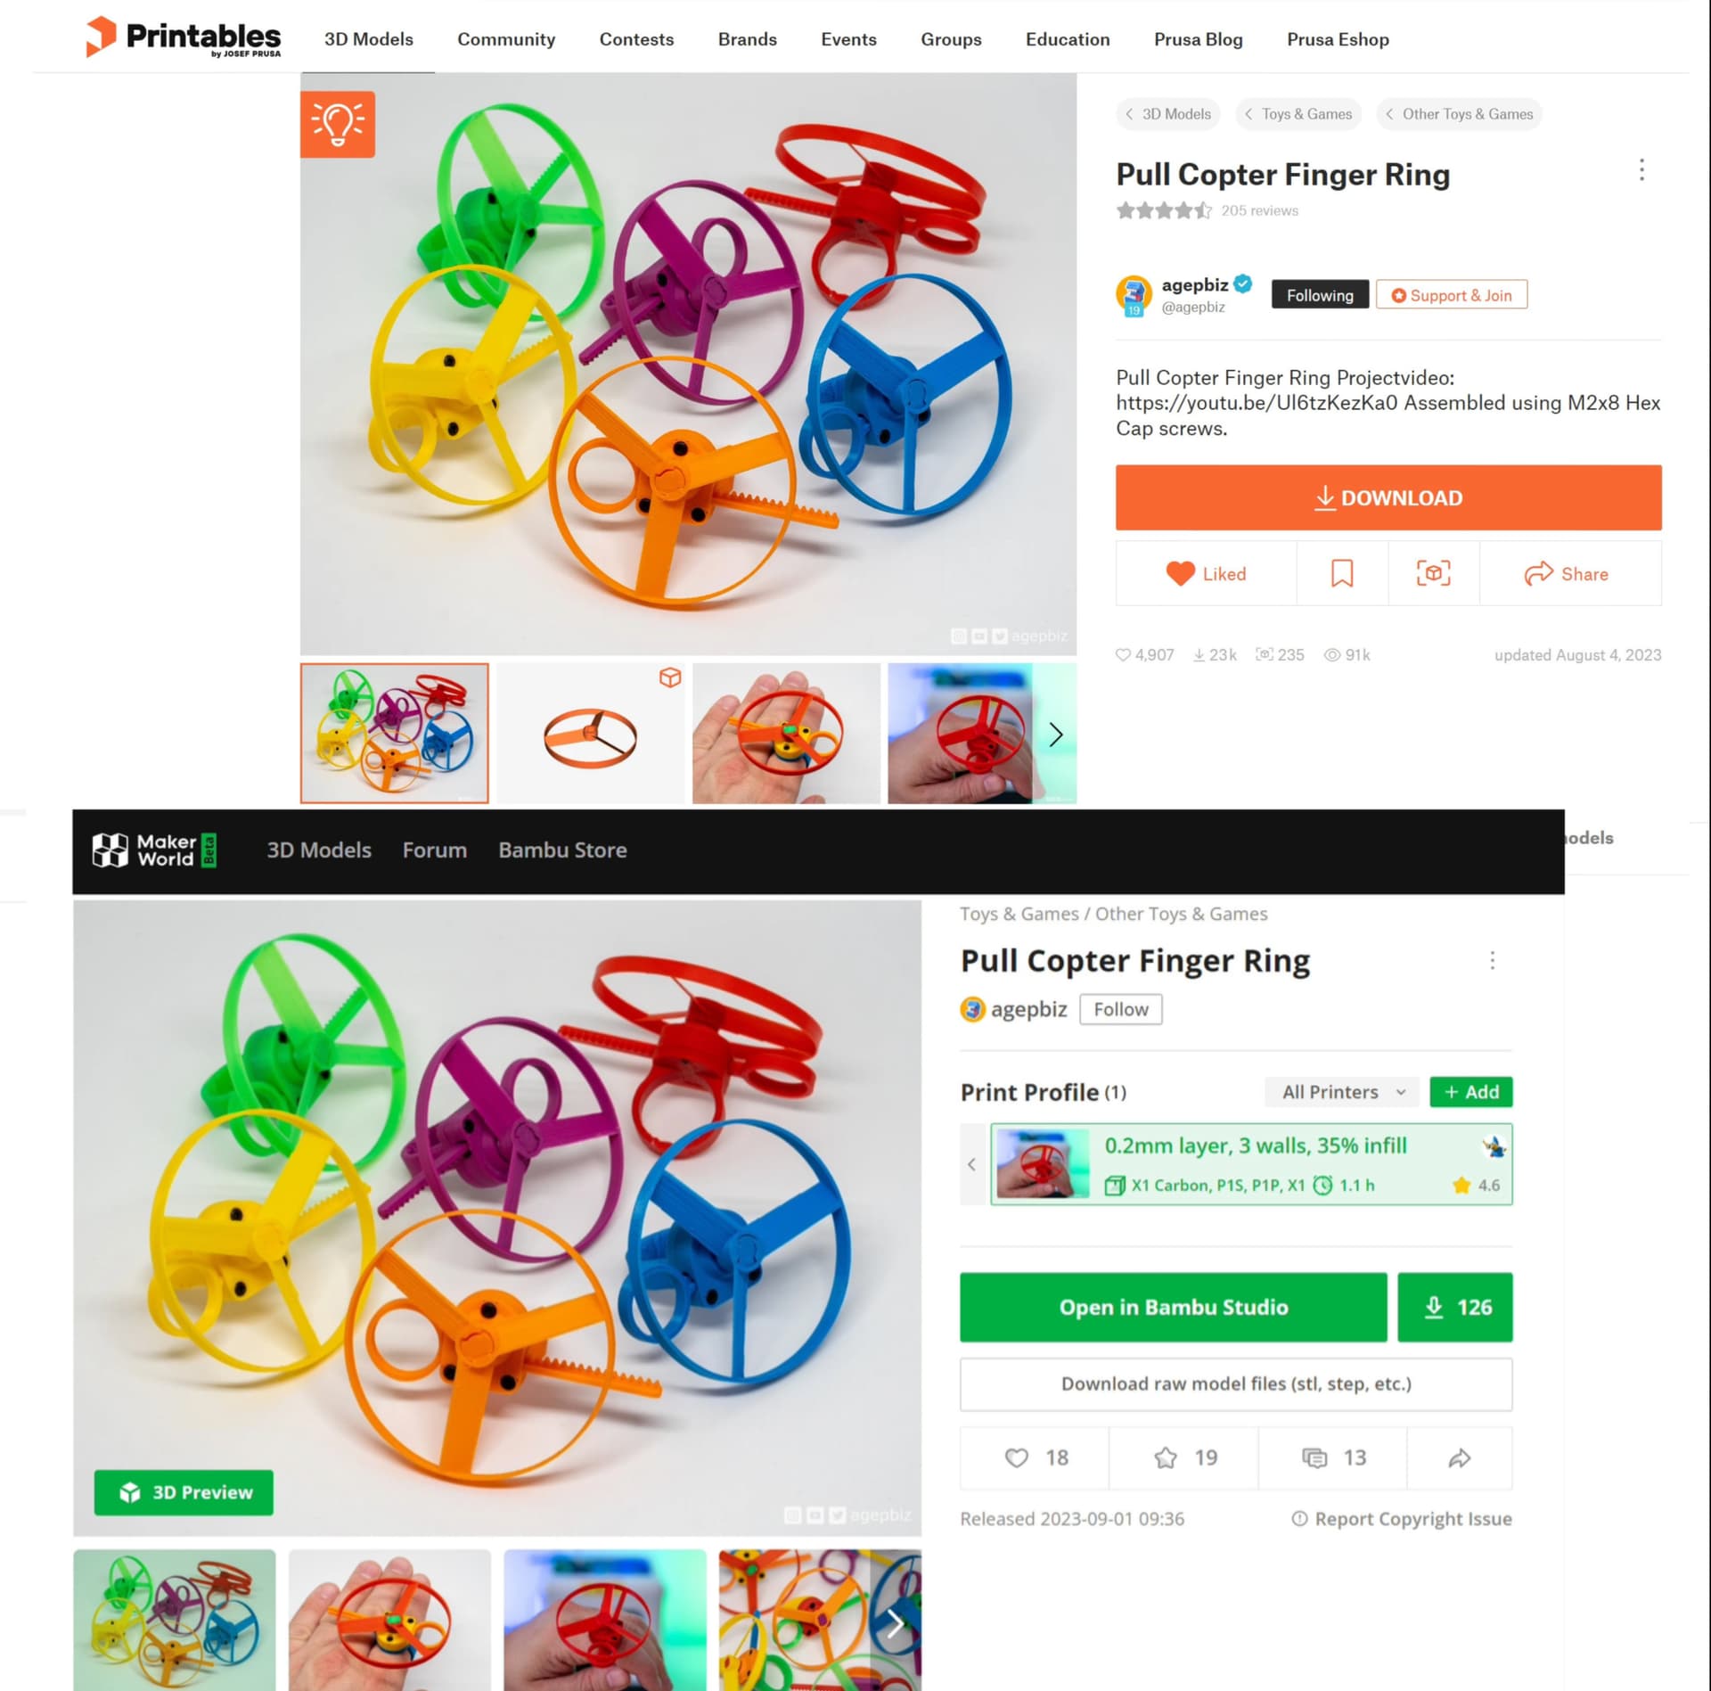Screen dimensions: 1711x1691
Task: Click the orange lightbulb badge icon
Action: [x=337, y=124]
